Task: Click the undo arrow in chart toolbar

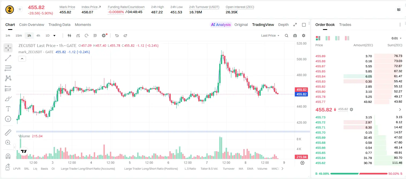Action: 117,36
